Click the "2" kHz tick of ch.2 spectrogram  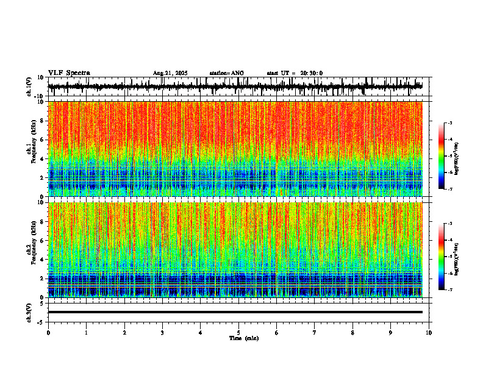[42, 279]
